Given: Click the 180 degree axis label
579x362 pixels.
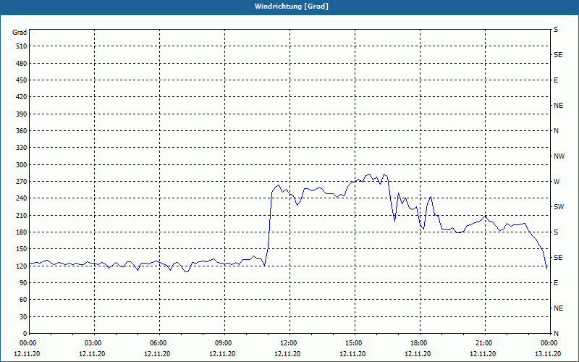Looking at the screenshot, I should coord(22,232).
